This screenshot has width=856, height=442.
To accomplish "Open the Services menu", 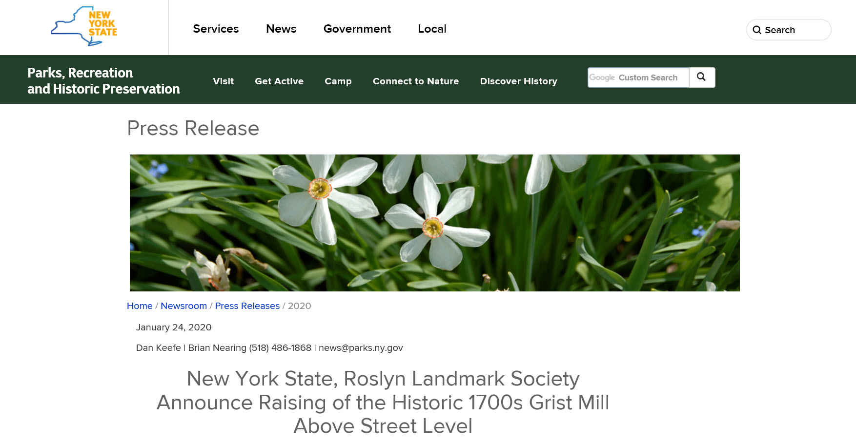I will [216, 29].
